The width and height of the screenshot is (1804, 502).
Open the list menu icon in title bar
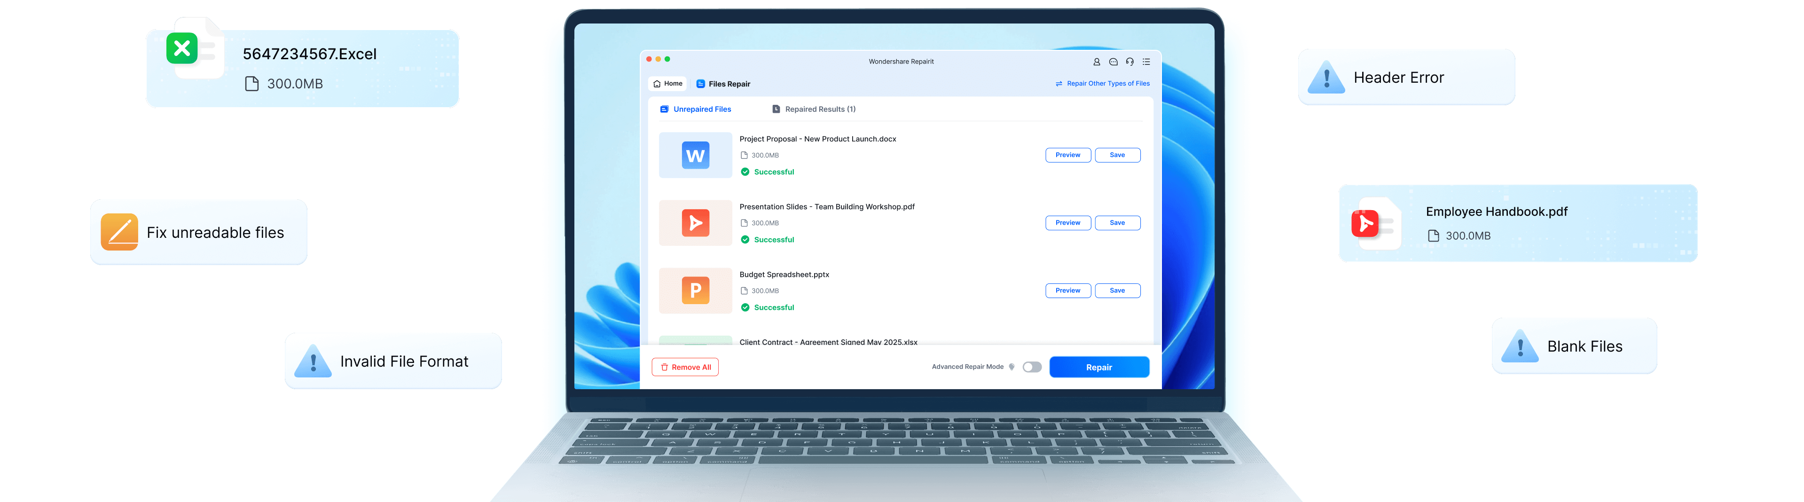1146,62
